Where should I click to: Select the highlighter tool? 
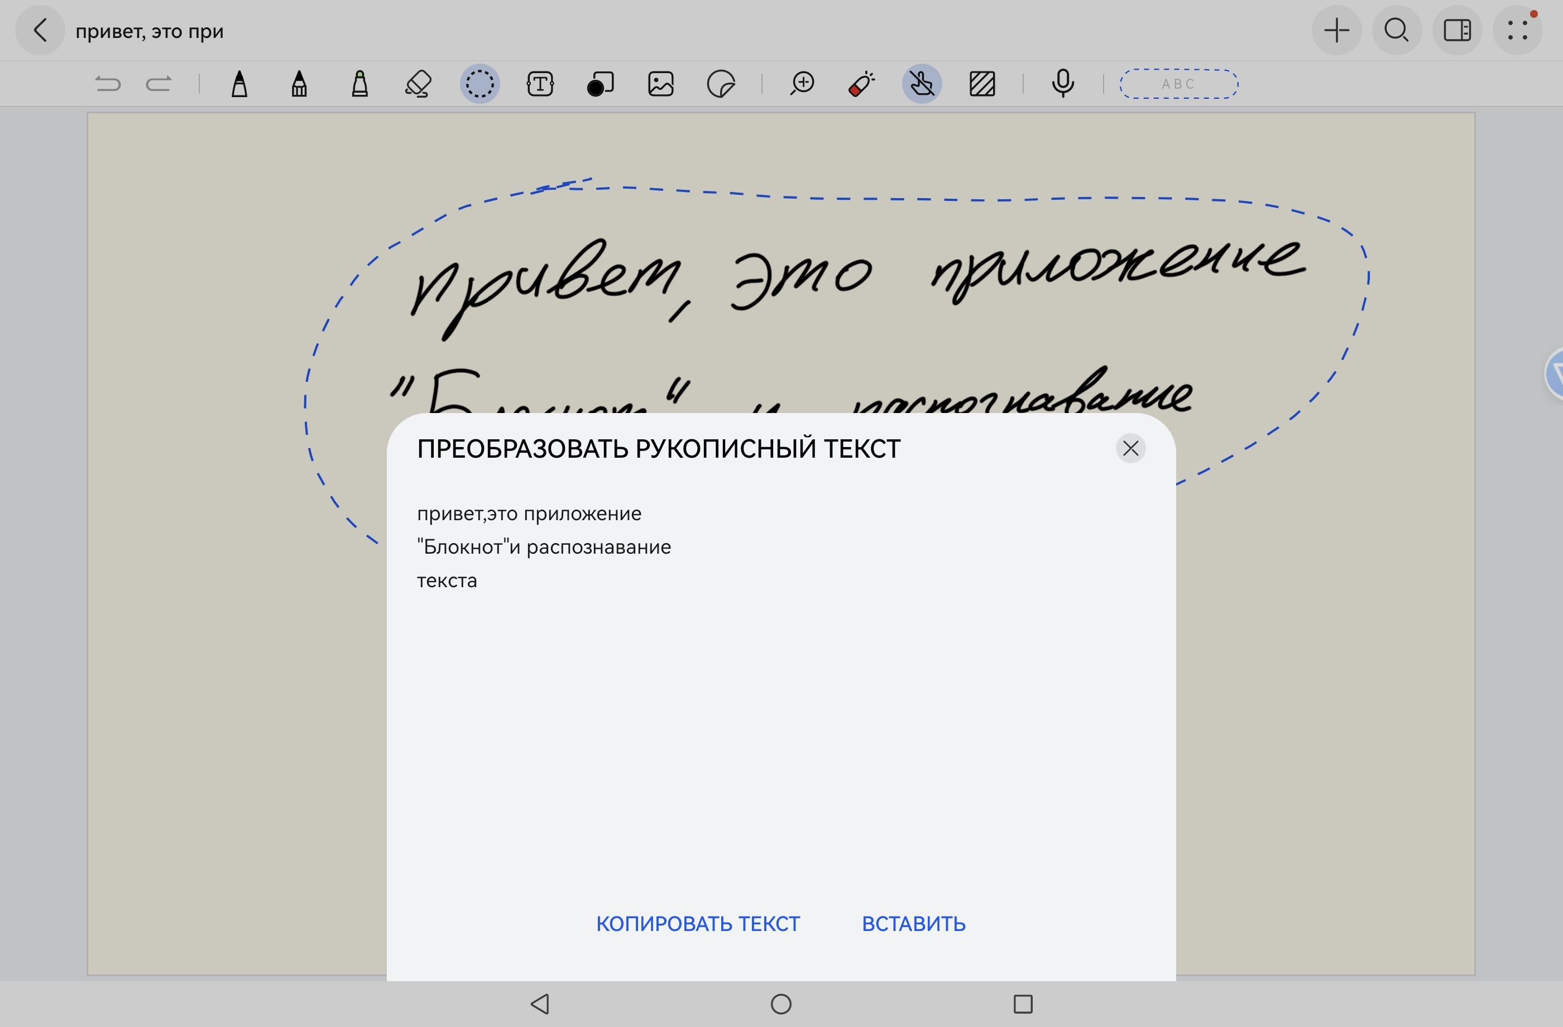tap(360, 84)
